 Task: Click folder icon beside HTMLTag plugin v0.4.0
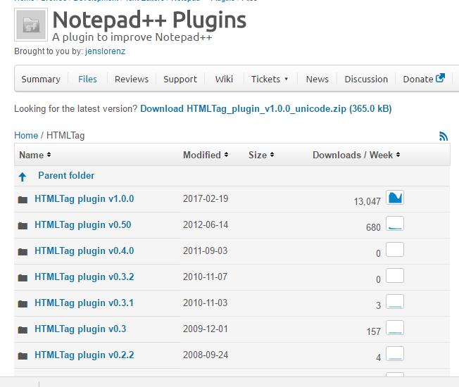pos(23,252)
